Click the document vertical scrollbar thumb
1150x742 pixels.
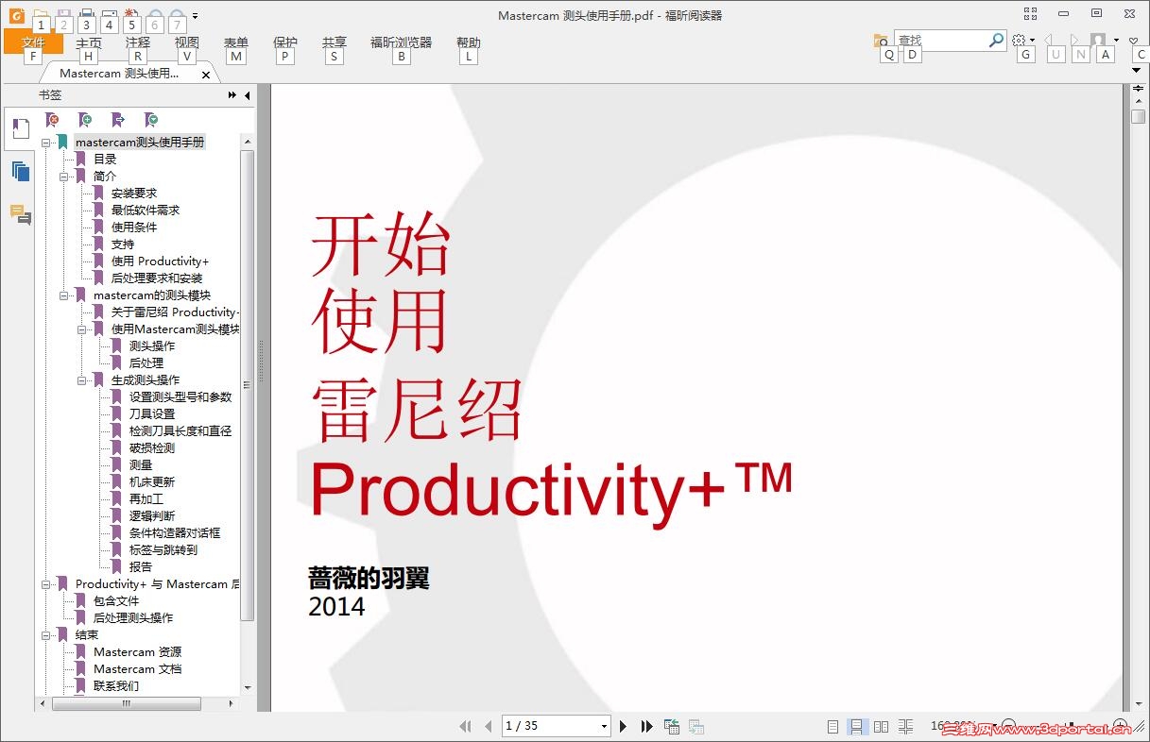[1138, 116]
